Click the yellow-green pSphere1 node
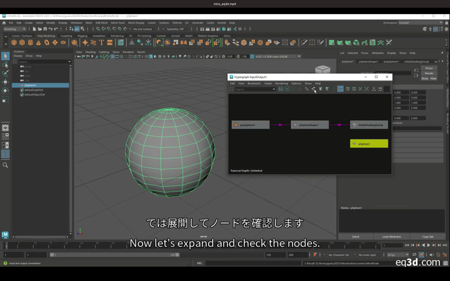Image resolution: width=450 pixels, height=281 pixels. (369, 144)
